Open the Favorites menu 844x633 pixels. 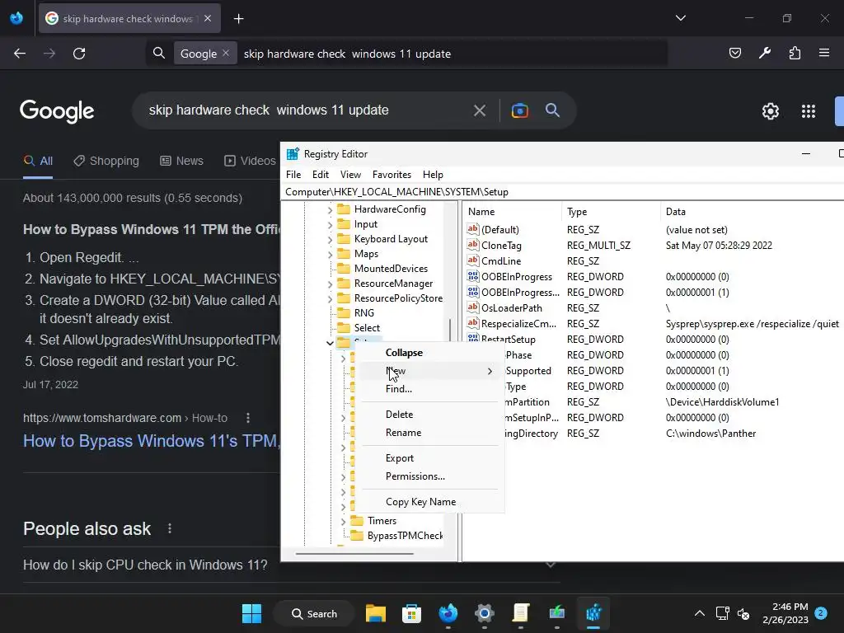(392, 175)
